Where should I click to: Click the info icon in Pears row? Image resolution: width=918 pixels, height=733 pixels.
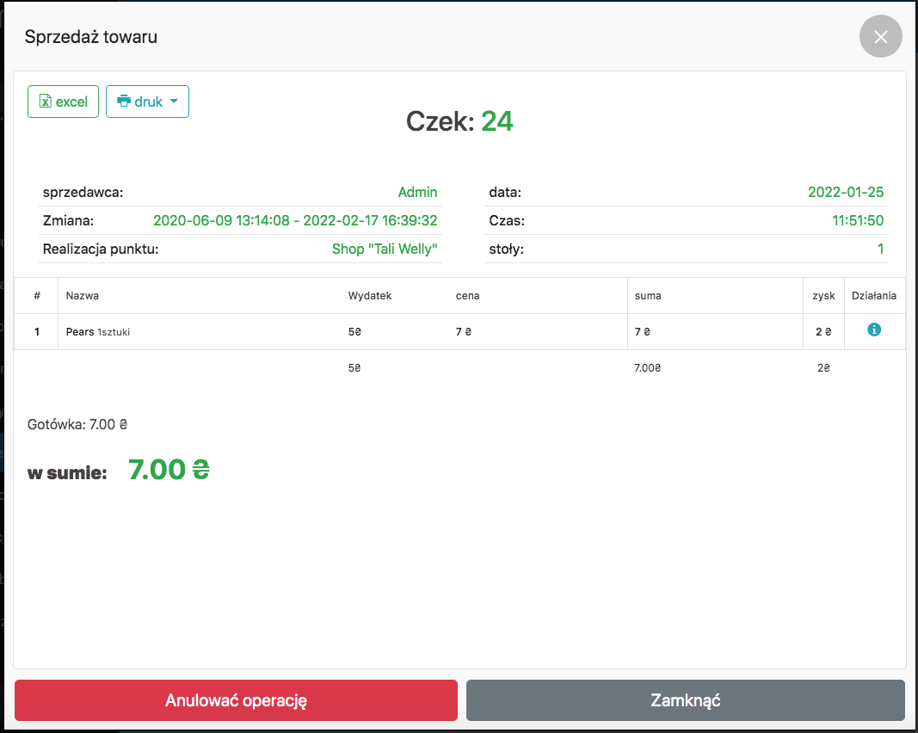(x=874, y=330)
